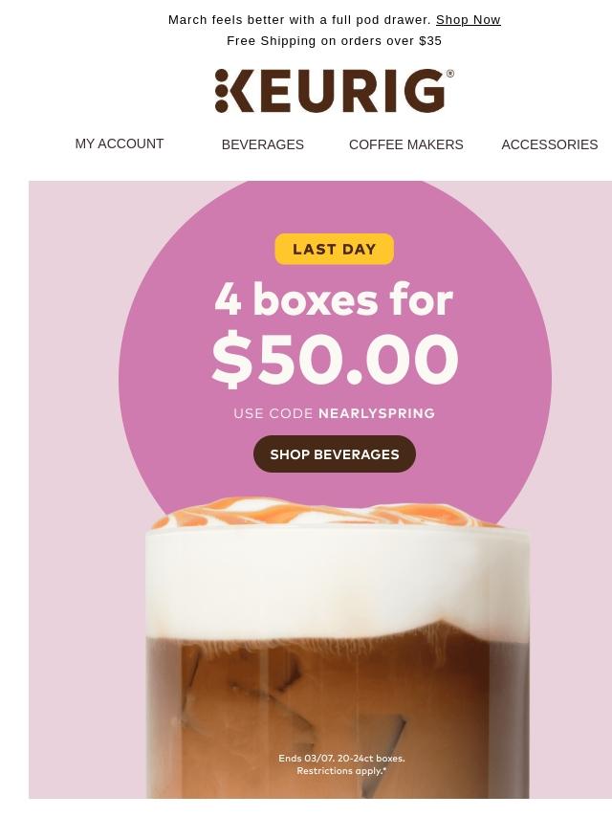Click the $50.00 price text
This screenshot has height=817, width=612.
click(335, 360)
